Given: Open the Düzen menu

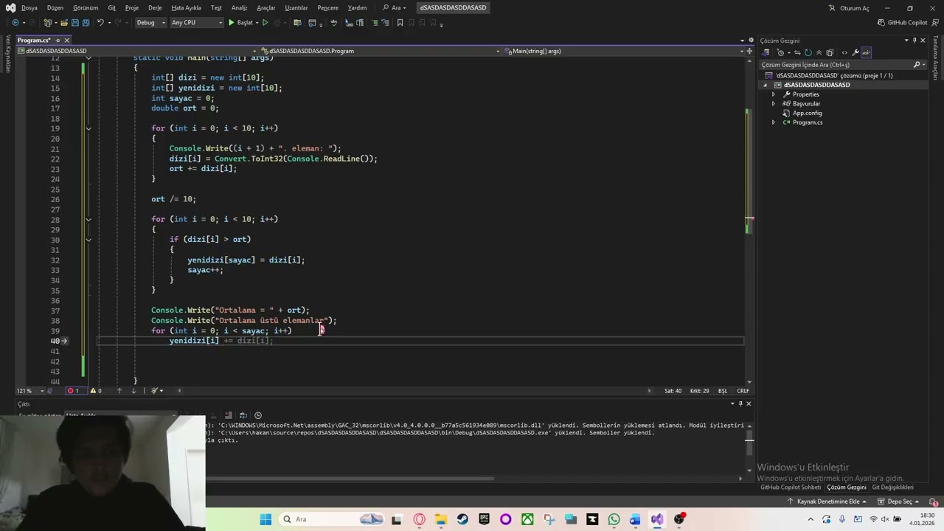Looking at the screenshot, I should coord(55,8).
